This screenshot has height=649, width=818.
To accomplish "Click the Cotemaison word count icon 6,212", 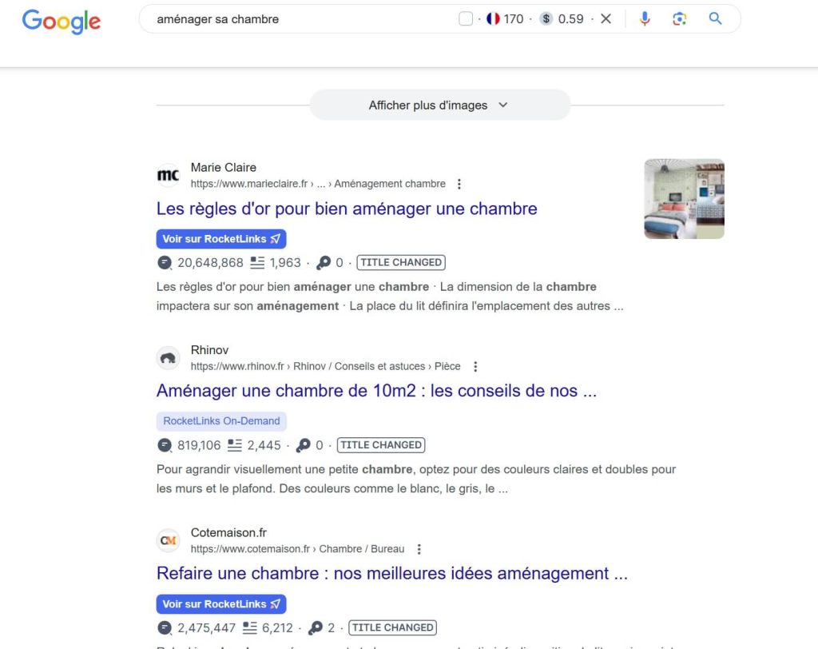I will 250,627.
